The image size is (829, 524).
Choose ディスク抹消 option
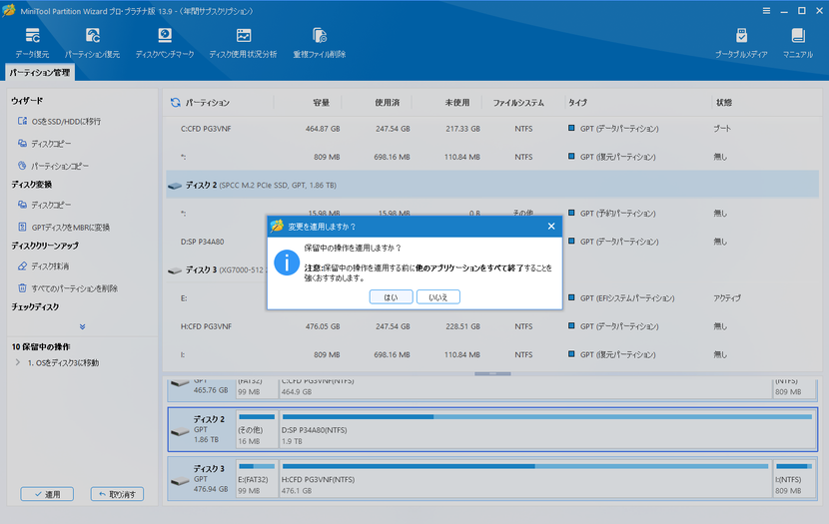point(43,266)
